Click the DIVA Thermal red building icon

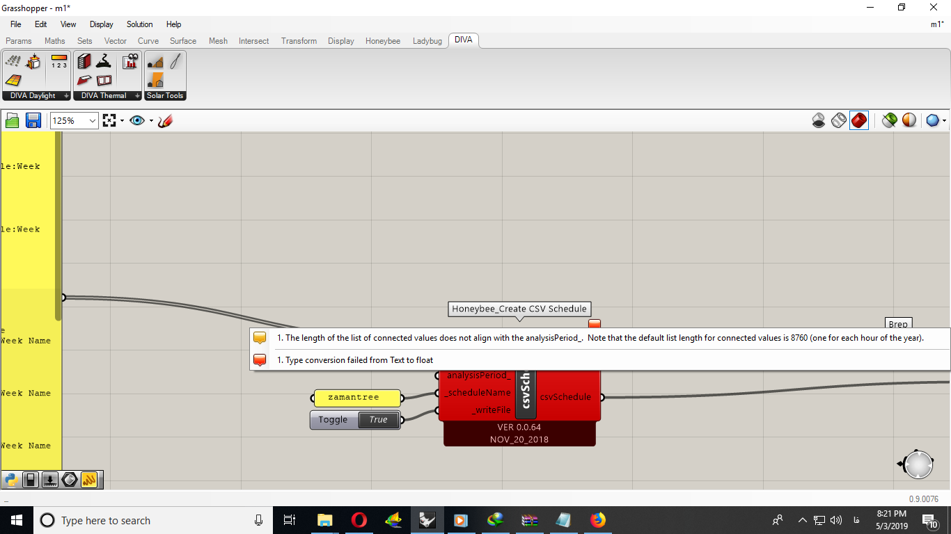[x=84, y=62]
